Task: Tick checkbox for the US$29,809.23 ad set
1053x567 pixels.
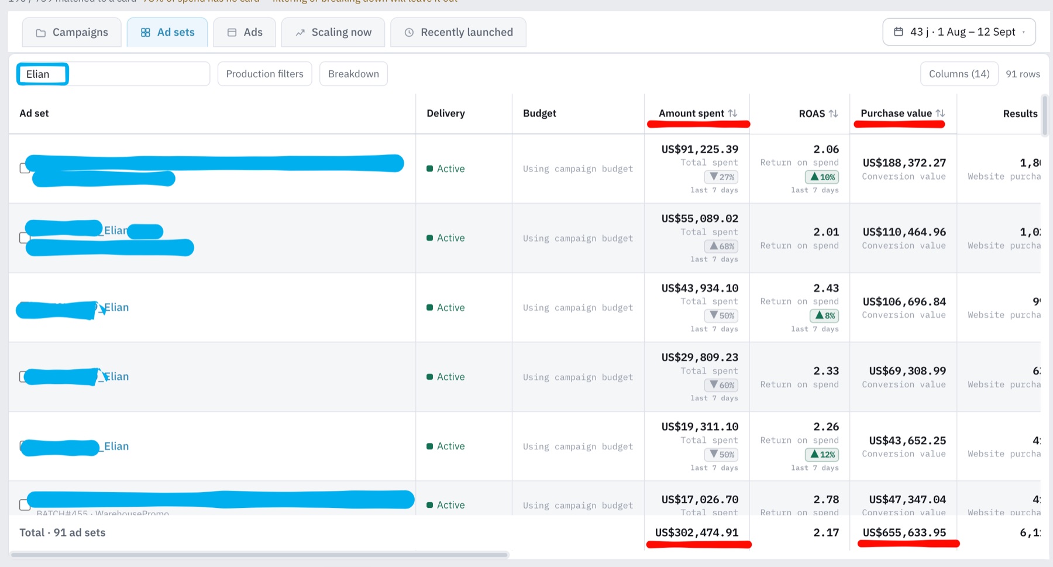Action: (23, 377)
